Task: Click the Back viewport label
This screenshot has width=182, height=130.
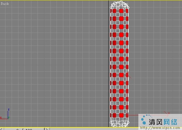Action: click(5, 4)
